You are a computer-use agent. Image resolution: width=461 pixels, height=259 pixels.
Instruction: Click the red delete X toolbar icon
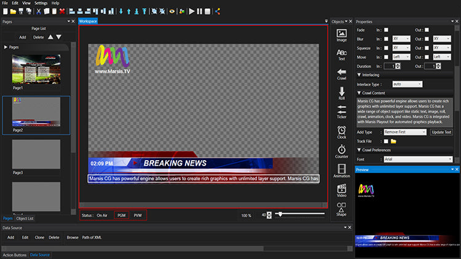click(x=62, y=11)
